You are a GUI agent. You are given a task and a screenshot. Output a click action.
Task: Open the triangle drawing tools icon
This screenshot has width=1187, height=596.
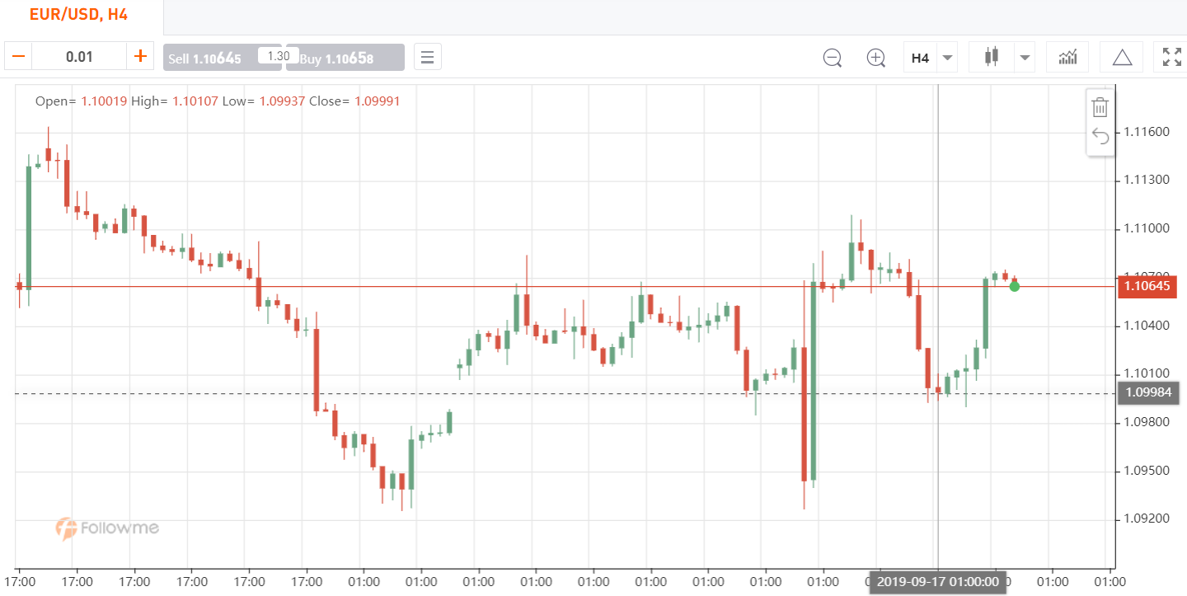(x=1122, y=57)
